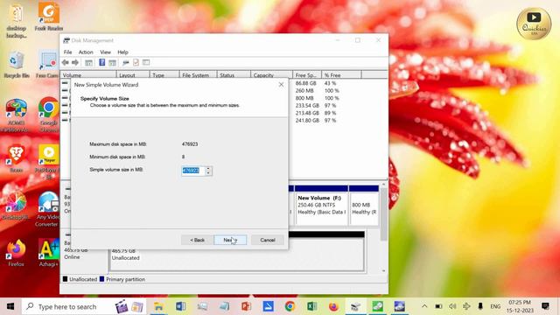The image size is (560, 315).
Task: Decrease volume size with spinner down arrow
Action: click(208, 173)
